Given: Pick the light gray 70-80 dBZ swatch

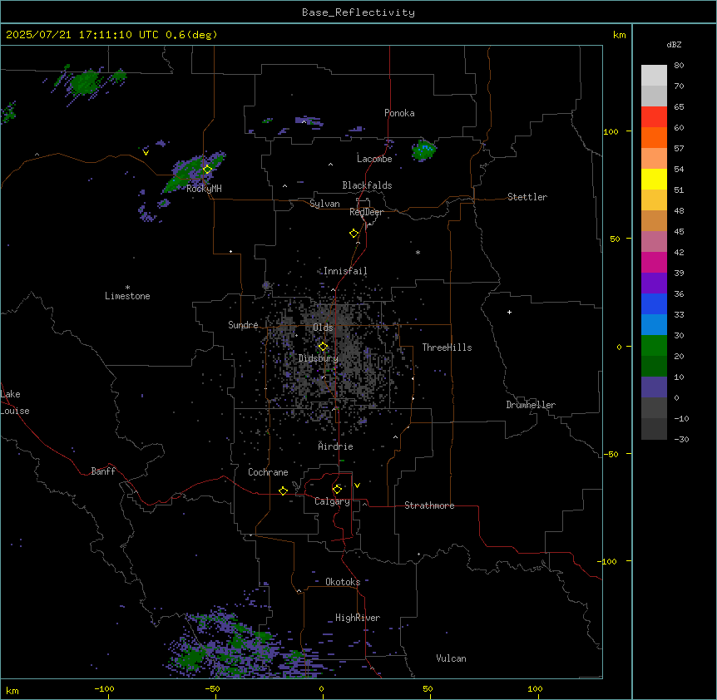Looking at the screenshot, I should pos(654,76).
